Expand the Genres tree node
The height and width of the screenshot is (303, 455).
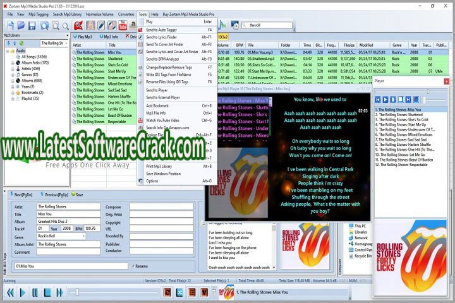click(13, 74)
